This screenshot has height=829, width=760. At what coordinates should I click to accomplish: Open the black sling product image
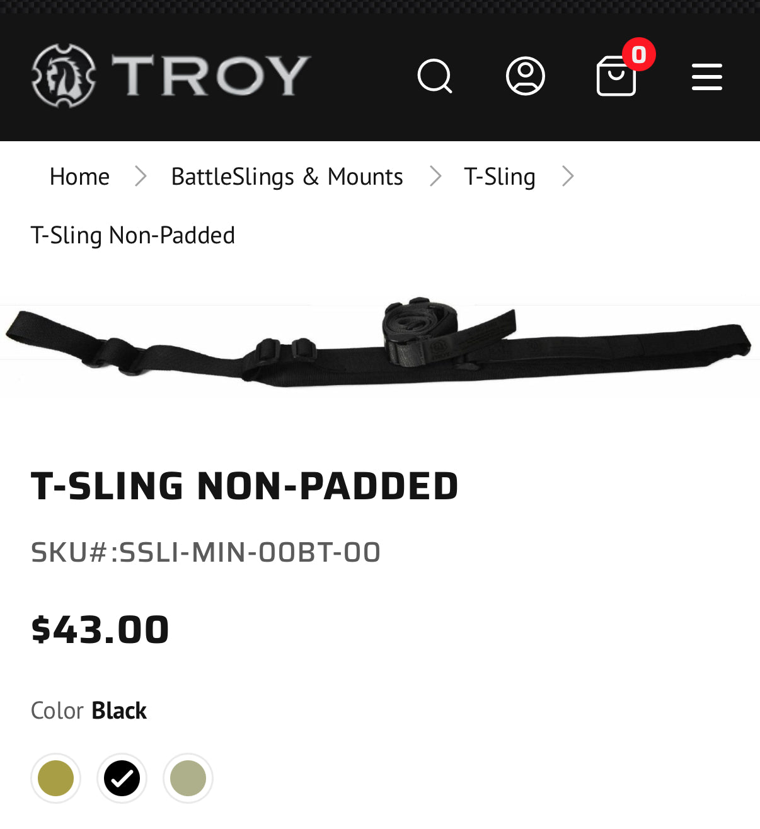[378, 344]
